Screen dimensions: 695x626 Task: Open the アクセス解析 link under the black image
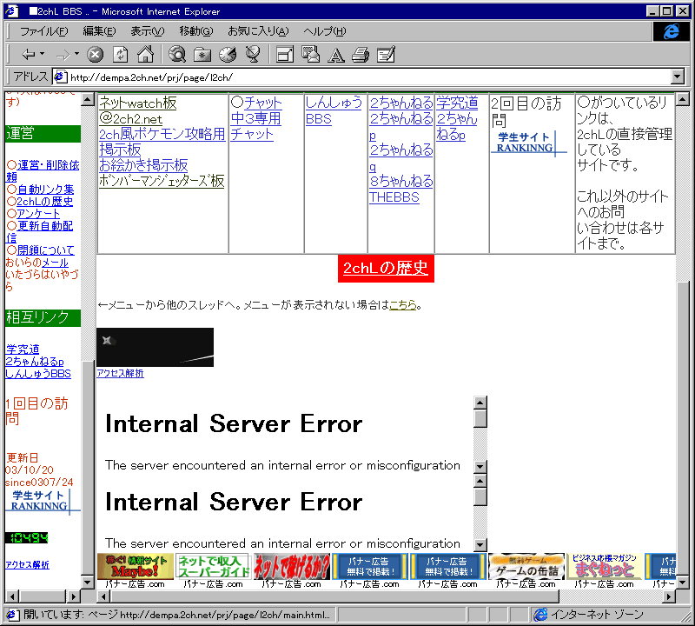[x=120, y=373]
